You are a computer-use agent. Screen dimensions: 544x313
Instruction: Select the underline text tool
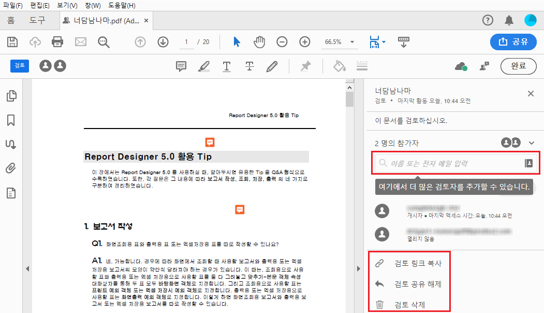point(227,66)
